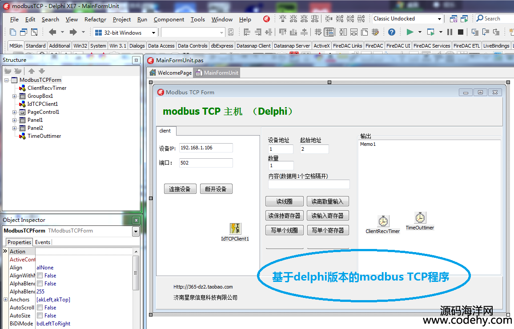This screenshot has height=329, width=514.
Task: Click the Set Debug Desktop icon
Action: [464, 19]
